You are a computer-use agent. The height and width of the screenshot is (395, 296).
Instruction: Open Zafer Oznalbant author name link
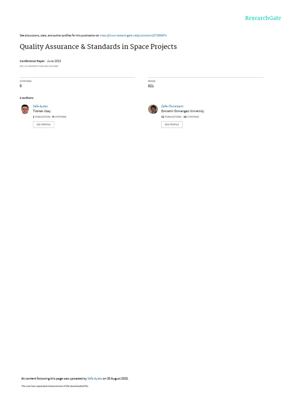point(172,106)
